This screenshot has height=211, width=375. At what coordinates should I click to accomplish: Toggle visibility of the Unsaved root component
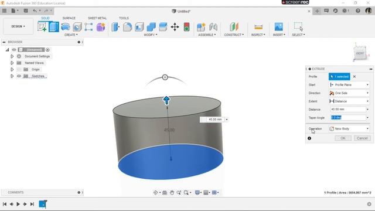click(x=14, y=50)
